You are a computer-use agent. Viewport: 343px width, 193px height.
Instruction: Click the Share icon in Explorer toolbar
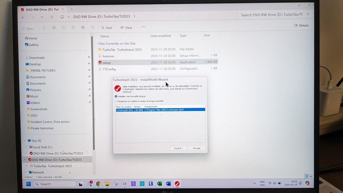coord(83,27)
